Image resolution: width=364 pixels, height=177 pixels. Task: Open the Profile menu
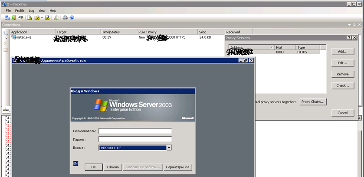coord(20,11)
